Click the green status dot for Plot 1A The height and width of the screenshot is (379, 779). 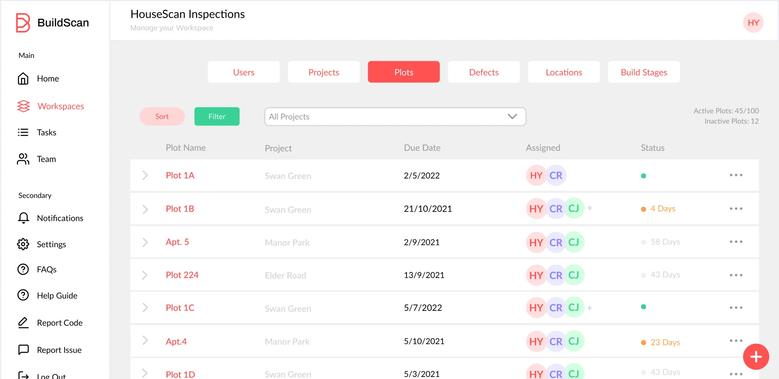click(x=643, y=176)
